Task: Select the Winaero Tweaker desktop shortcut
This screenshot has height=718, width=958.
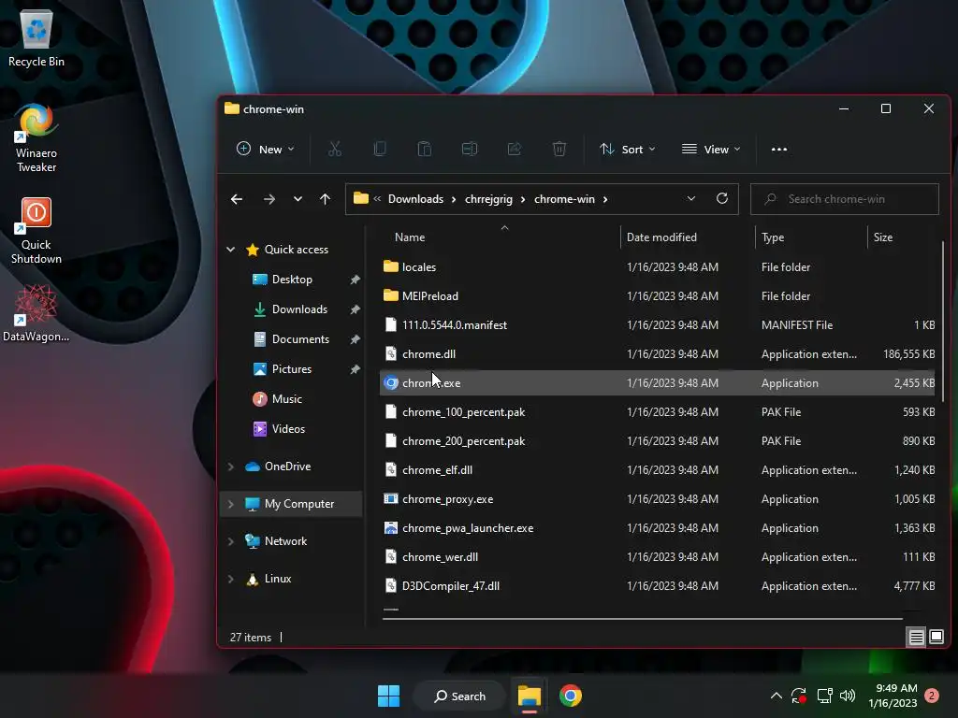Action: coord(36,138)
